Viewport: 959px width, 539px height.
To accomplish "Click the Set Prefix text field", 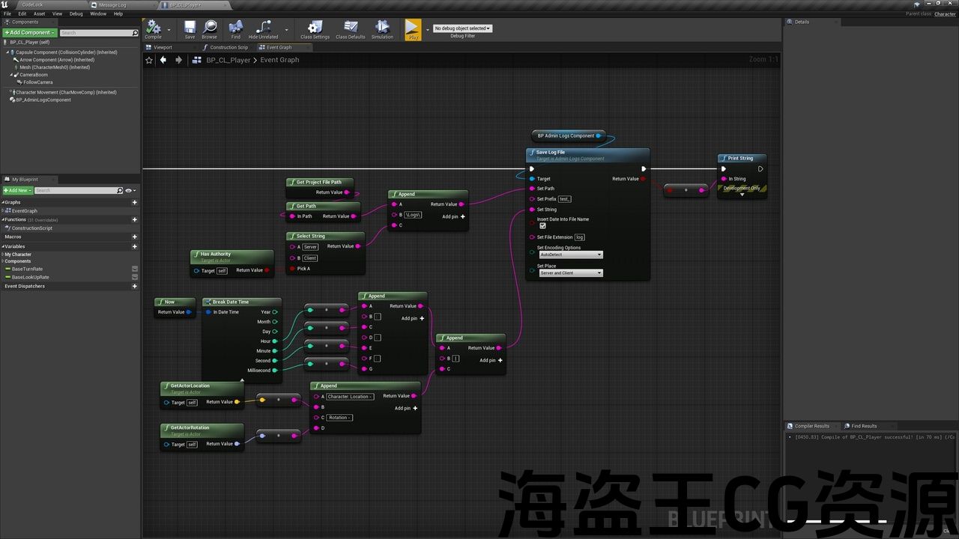I will [x=565, y=199].
